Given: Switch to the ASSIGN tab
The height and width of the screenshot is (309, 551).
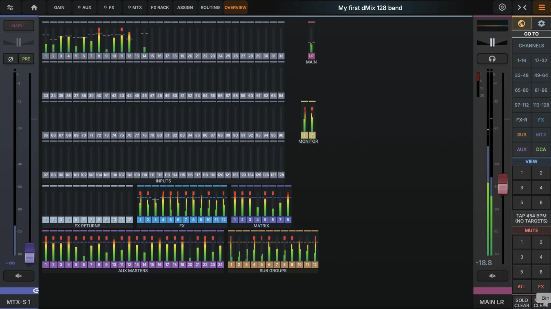Looking at the screenshot, I should click(x=185, y=7).
